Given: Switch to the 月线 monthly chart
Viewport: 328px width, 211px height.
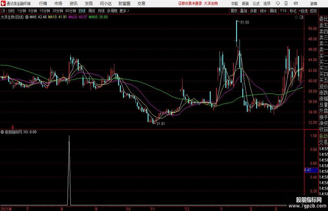Looking at the screenshot, I should [x=101, y=11].
